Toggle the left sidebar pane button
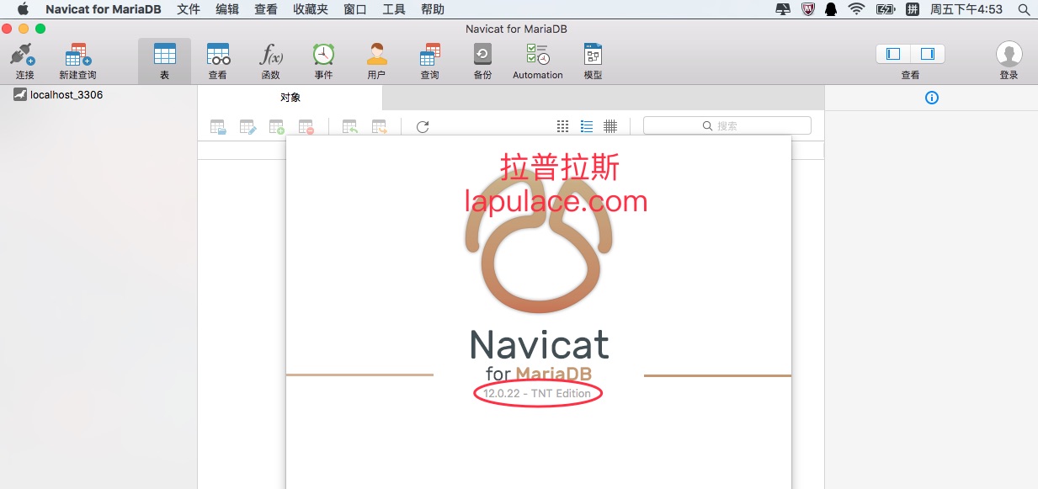 click(893, 54)
